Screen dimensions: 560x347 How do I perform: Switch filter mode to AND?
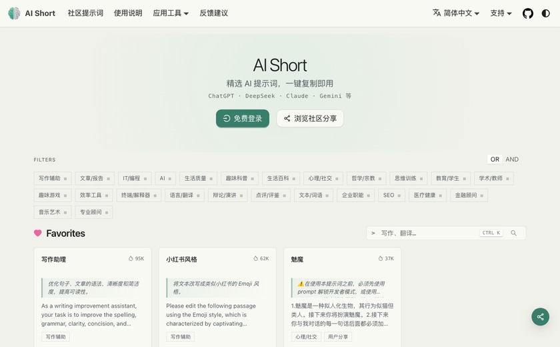[512, 159]
